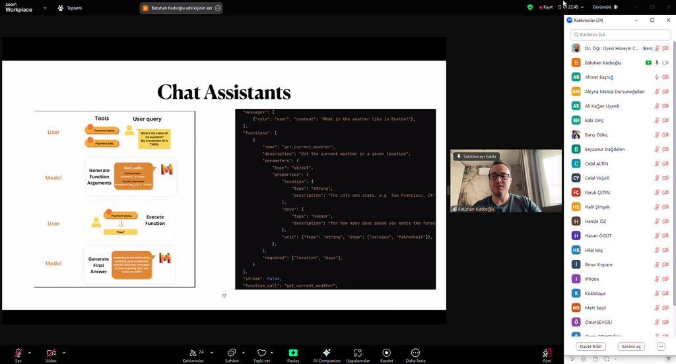Select Hasan ÖGÜT in participant list
The width and height of the screenshot is (676, 364).
619,235
